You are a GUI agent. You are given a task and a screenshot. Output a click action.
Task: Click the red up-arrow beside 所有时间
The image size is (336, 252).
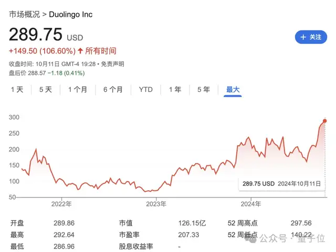point(80,51)
